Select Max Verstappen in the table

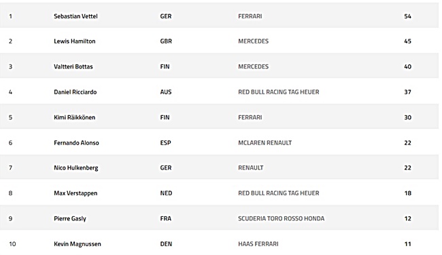tap(75, 193)
